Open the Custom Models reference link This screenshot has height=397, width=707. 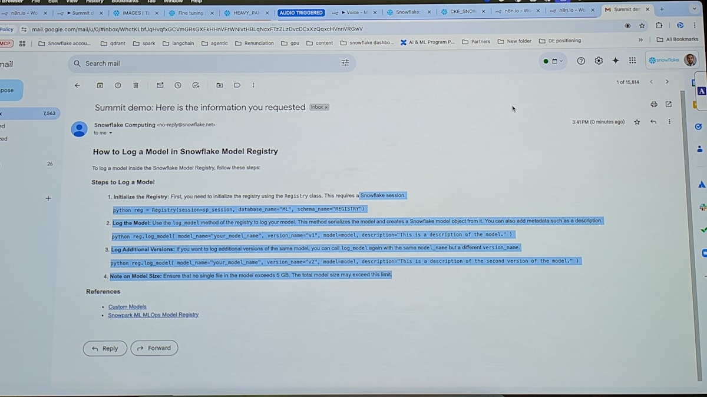(127, 306)
